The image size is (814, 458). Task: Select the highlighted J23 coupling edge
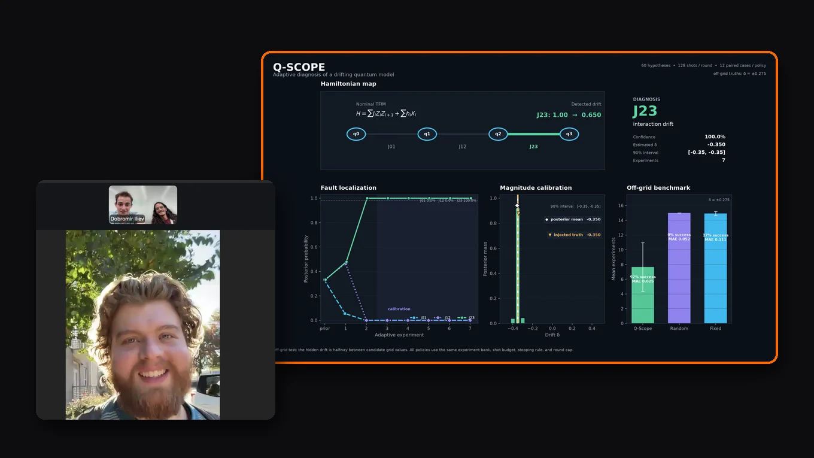click(533, 134)
